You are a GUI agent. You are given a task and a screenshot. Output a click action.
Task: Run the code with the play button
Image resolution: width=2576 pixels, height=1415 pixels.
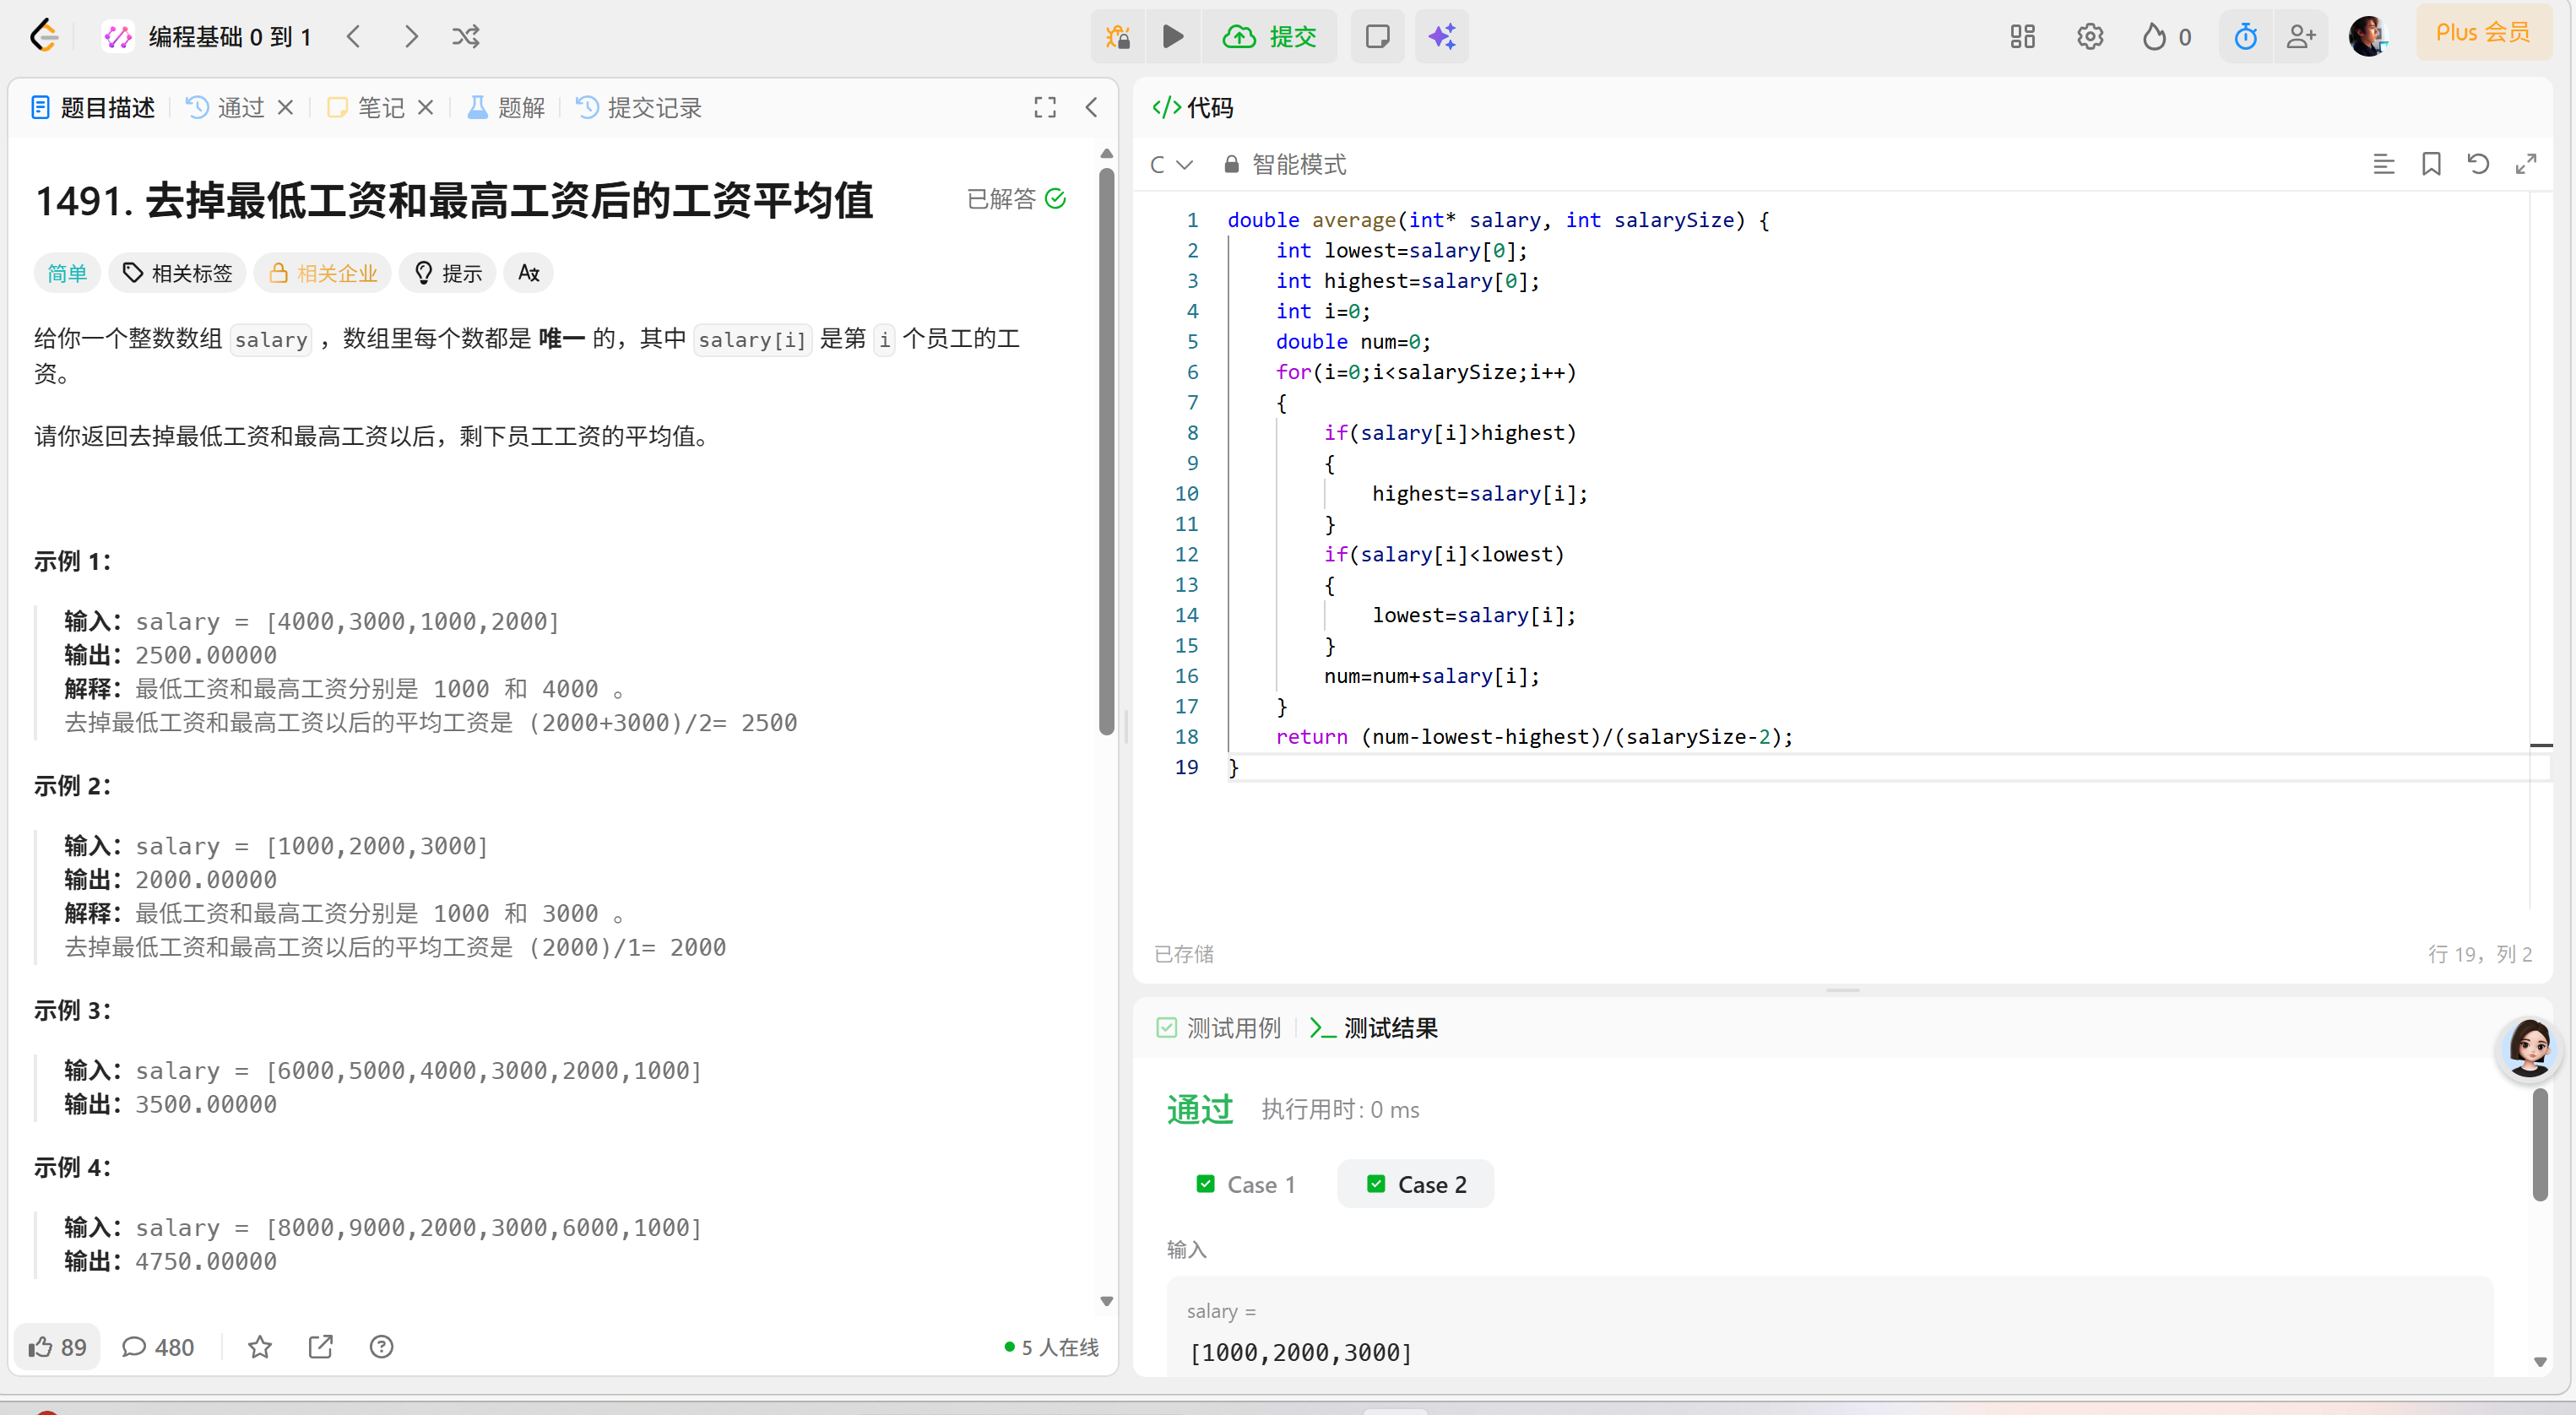coord(1173,36)
